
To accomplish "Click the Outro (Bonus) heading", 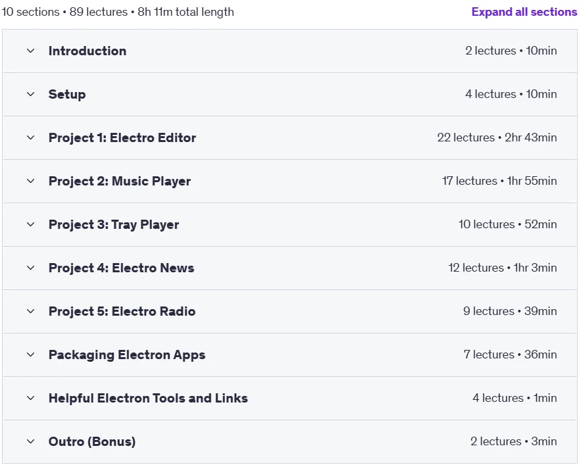I will click(x=92, y=441).
